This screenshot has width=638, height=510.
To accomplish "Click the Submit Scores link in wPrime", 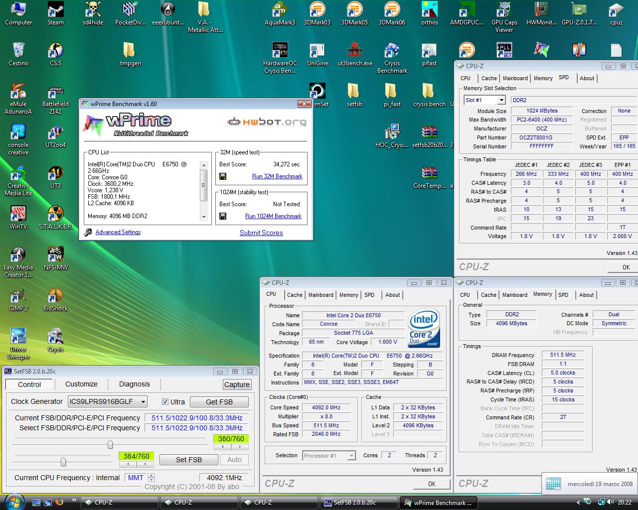I will coord(261,233).
